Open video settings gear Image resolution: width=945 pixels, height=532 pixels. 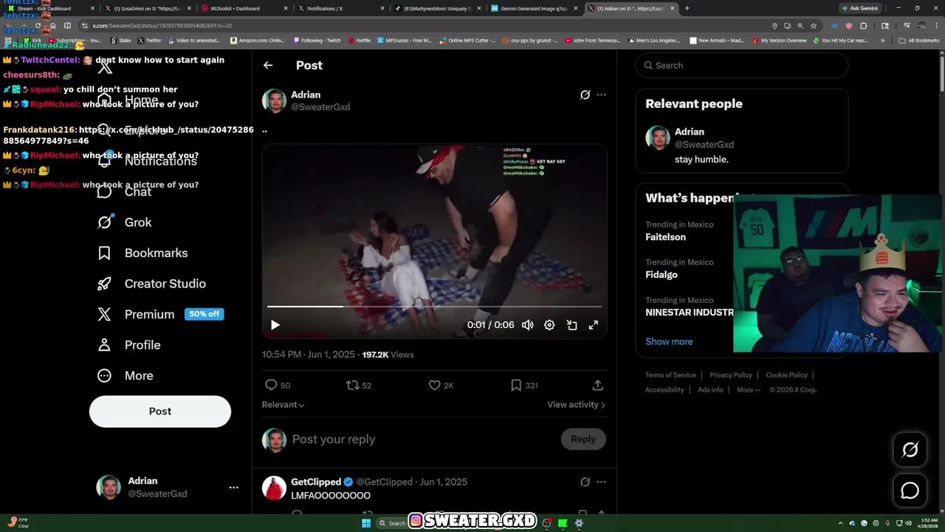click(x=549, y=325)
